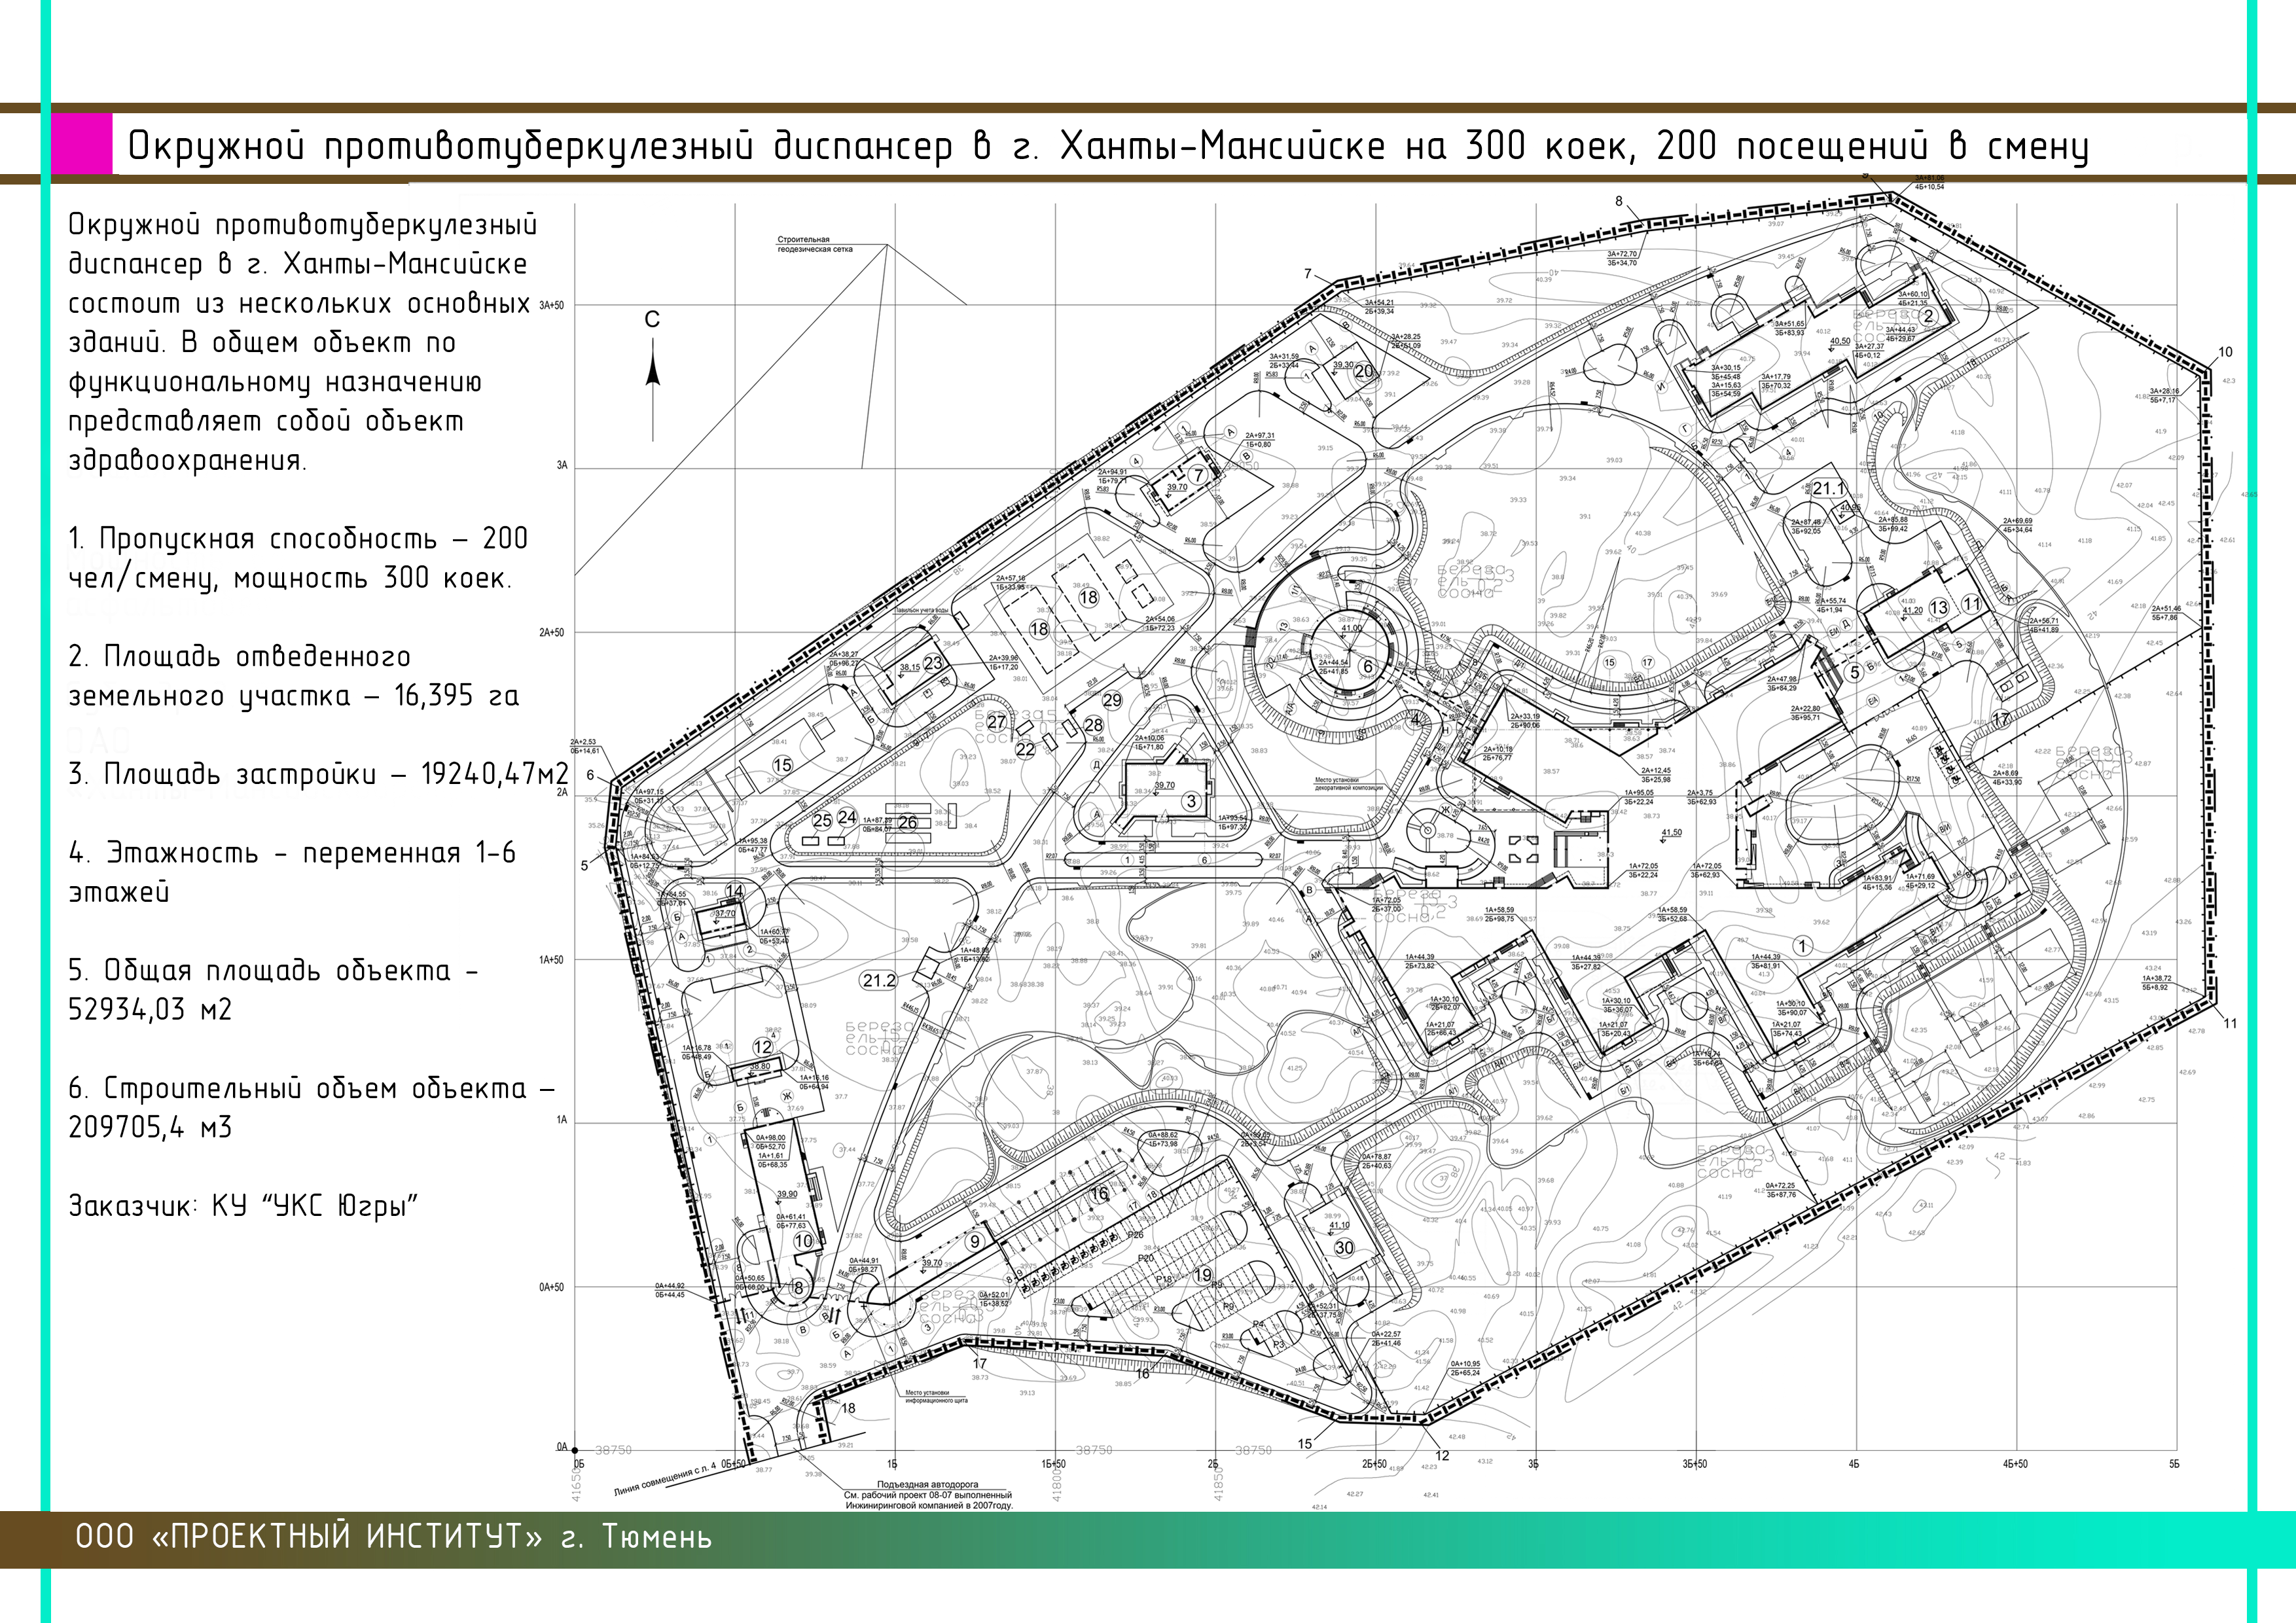This screenshot has width=2296, height=1623.
Task: Click bottom axis label "1Б+50"
Action: (1053, 1464)
